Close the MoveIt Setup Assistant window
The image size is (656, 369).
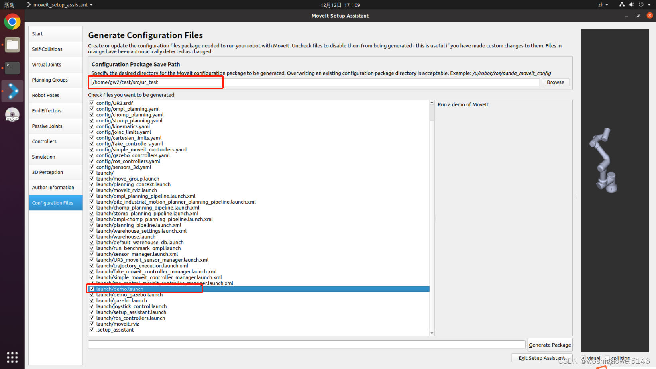(650, 16)
